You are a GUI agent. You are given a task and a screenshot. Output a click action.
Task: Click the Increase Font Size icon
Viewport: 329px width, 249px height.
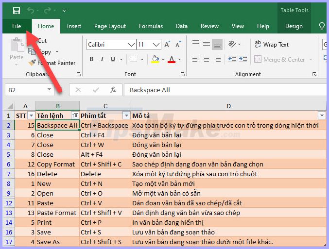167,44
